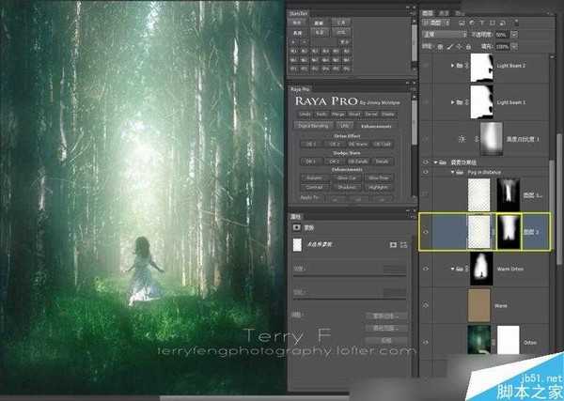Click the shape layer filter icon
Screen dimensions: 564x401
pyautogui.click(x=492, y=23)
